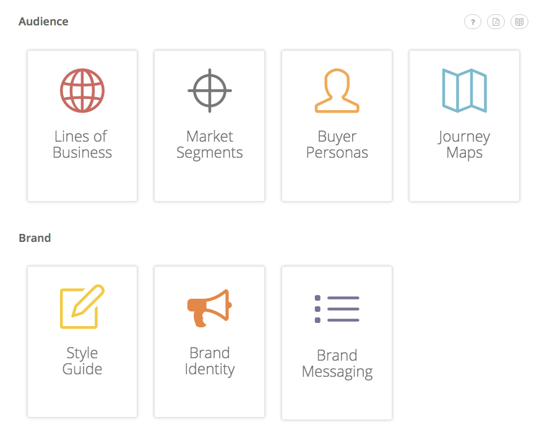The image size is (547, 430).
Task: Click the orange megaphone Brand Identity icon
Action: pyautogui.click(x=210, y=307)
